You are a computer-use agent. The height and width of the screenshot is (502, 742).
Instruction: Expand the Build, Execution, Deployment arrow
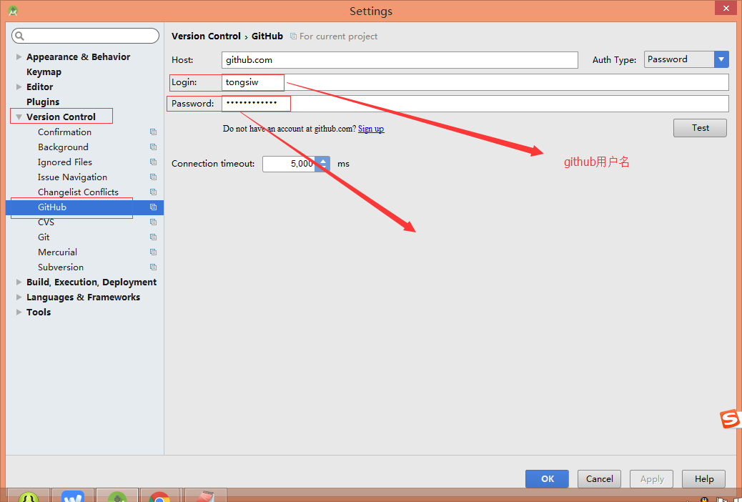[x=19, y=282]
